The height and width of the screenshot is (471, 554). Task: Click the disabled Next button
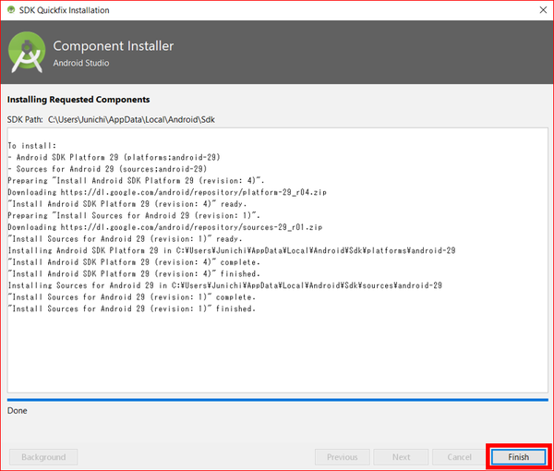[401, 457]
